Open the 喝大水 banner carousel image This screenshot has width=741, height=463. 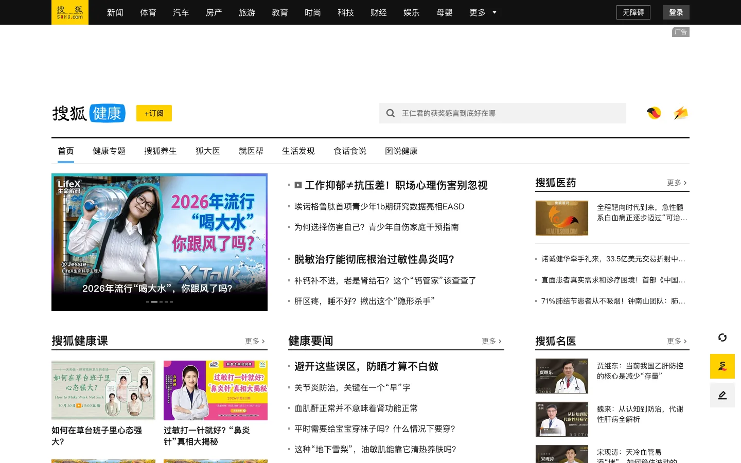tap(160, 242)
